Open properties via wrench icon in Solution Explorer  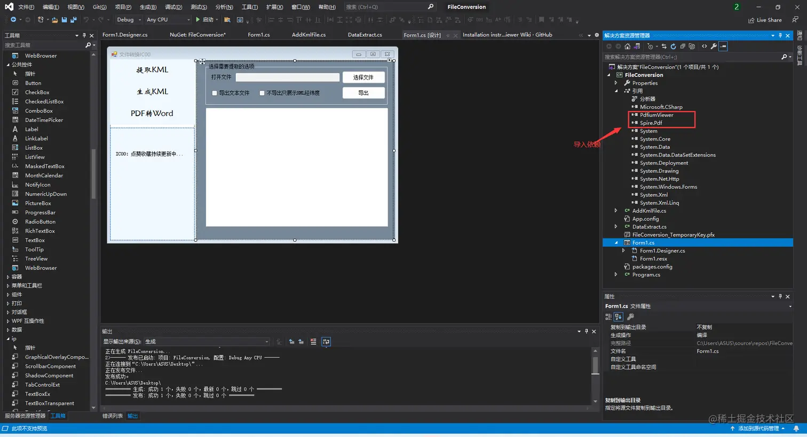click(x=714, y=46)
